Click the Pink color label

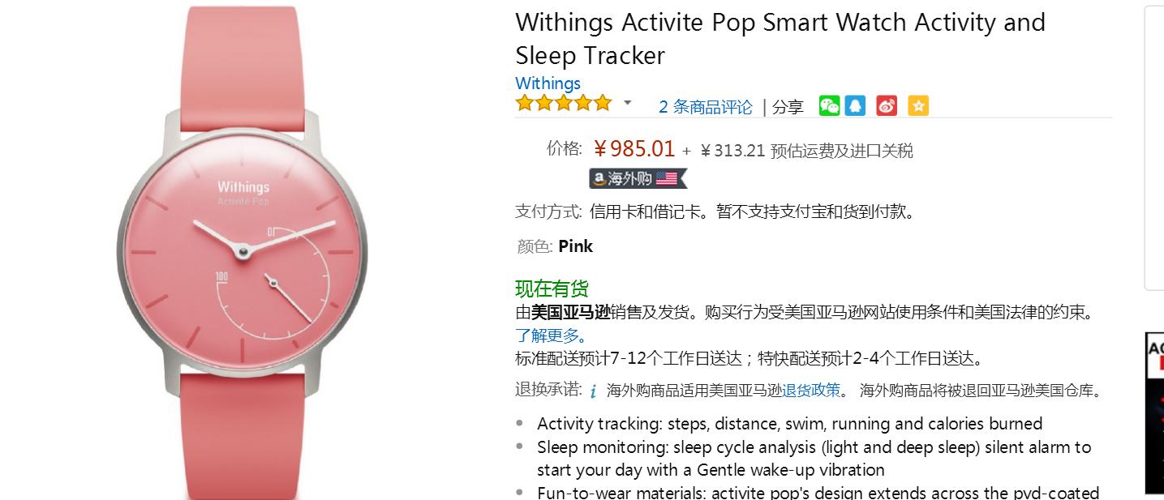[x=575, y=246]
